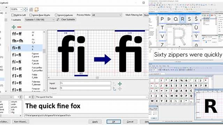
Task: Open the Mark Filtering Set dropdown
Action: [x=146, y=15]
